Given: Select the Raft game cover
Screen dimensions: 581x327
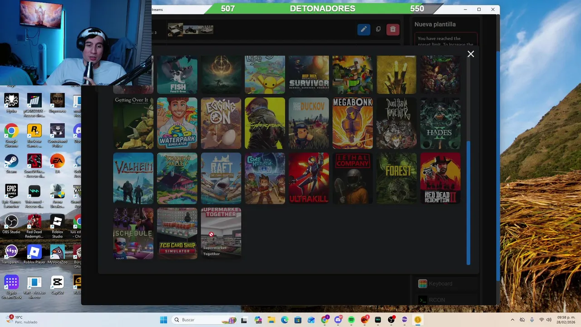Looking at the screenshot, I should [221, 178].
